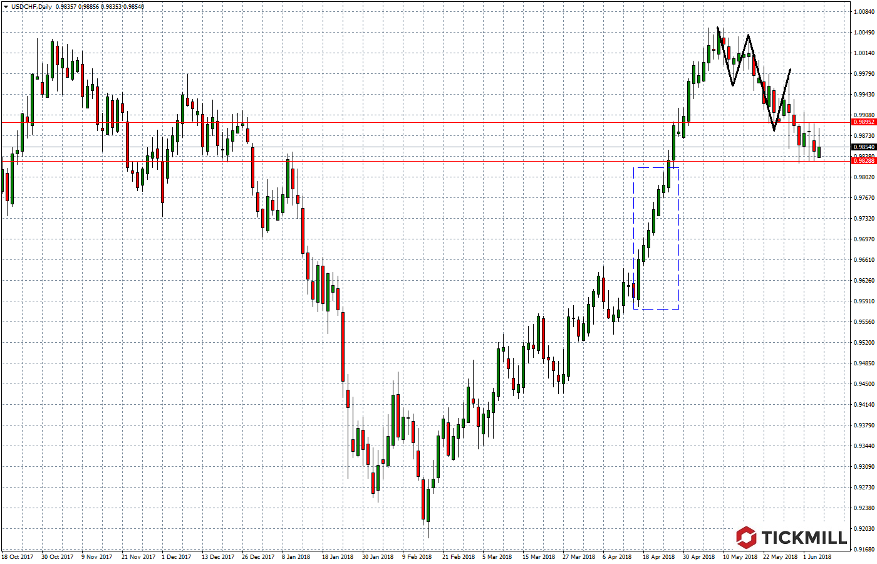The height and width of the screenshot is (564, 877).
Task: Click the 0.94850 price axis label
Action: [864, 363]
